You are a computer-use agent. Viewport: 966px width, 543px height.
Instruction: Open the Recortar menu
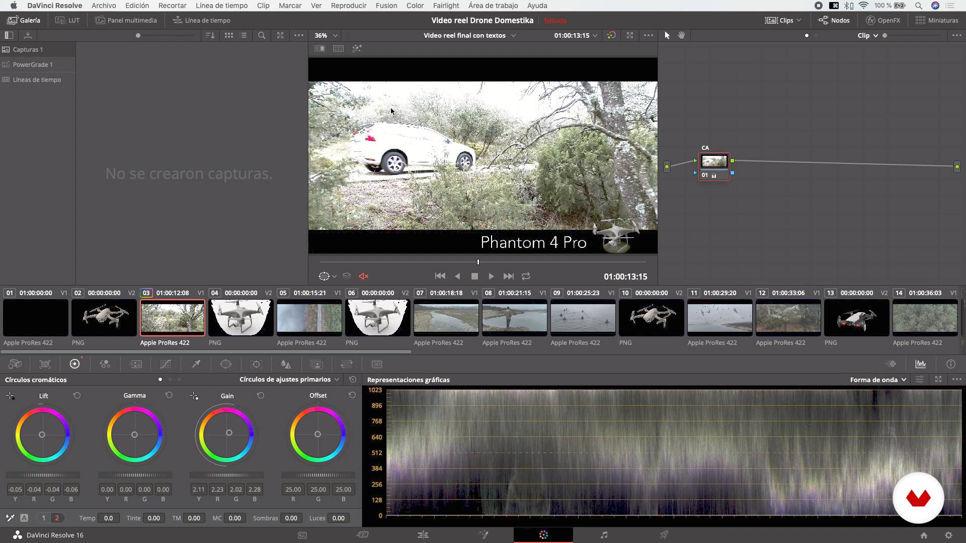pyautogui.click(x=172, y=6)
